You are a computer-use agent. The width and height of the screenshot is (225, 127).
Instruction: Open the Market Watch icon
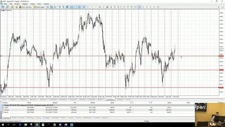(x=12, y=7)
